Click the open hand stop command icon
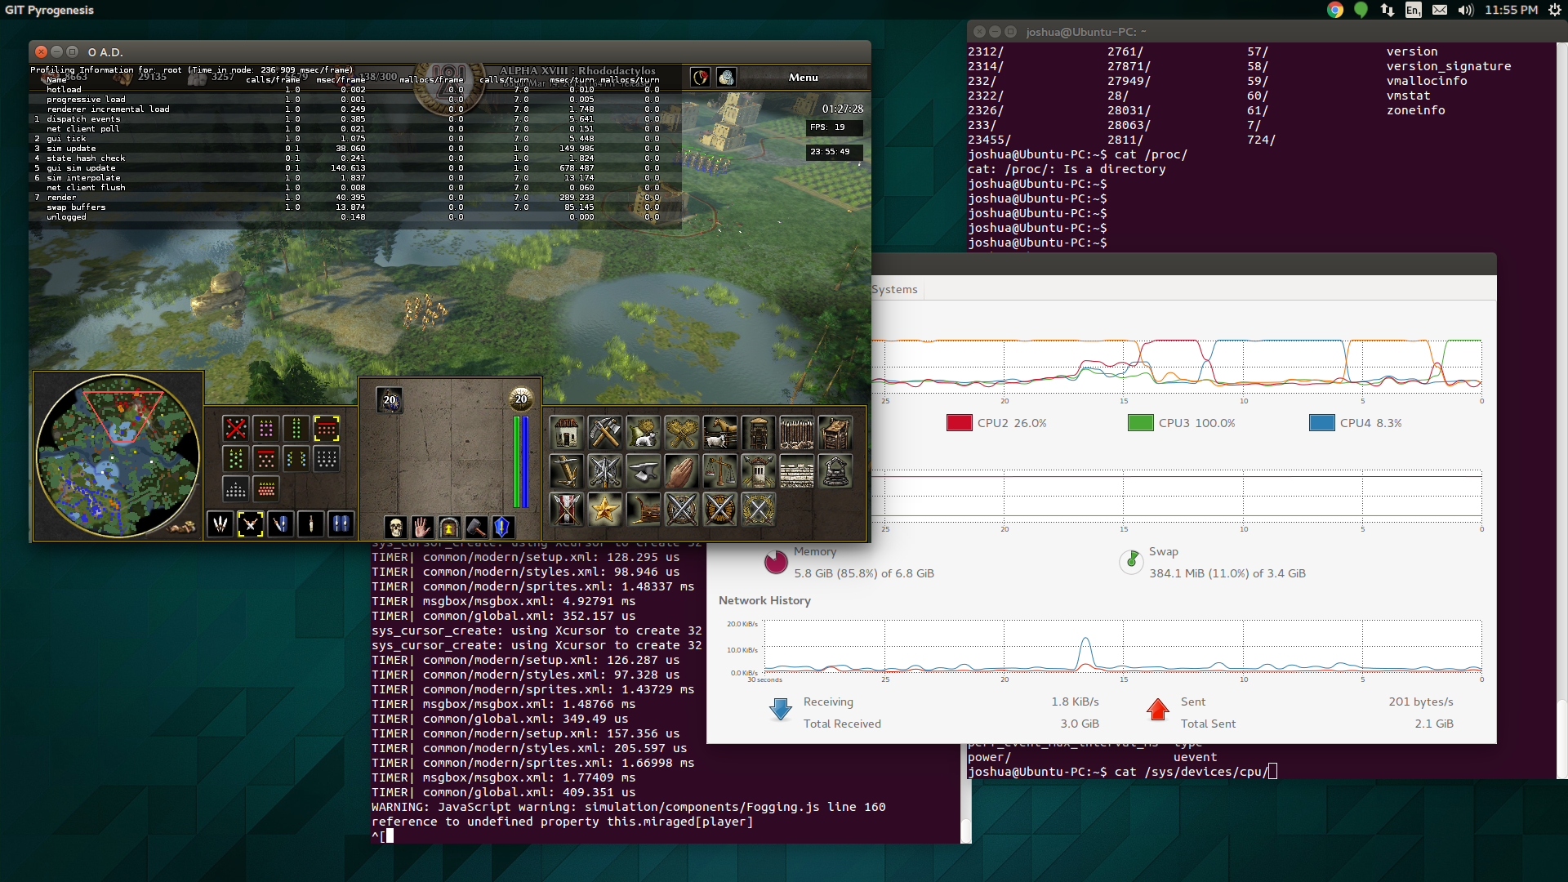Viewport: 1568px width, 882px height. (x=422, y=527)
